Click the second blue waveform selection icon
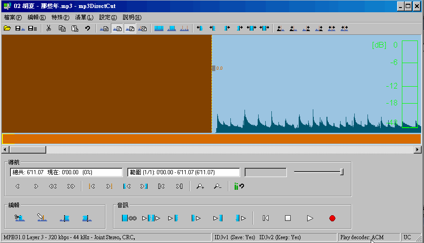This screenshot has width=424, height=243. click(171, 28)
